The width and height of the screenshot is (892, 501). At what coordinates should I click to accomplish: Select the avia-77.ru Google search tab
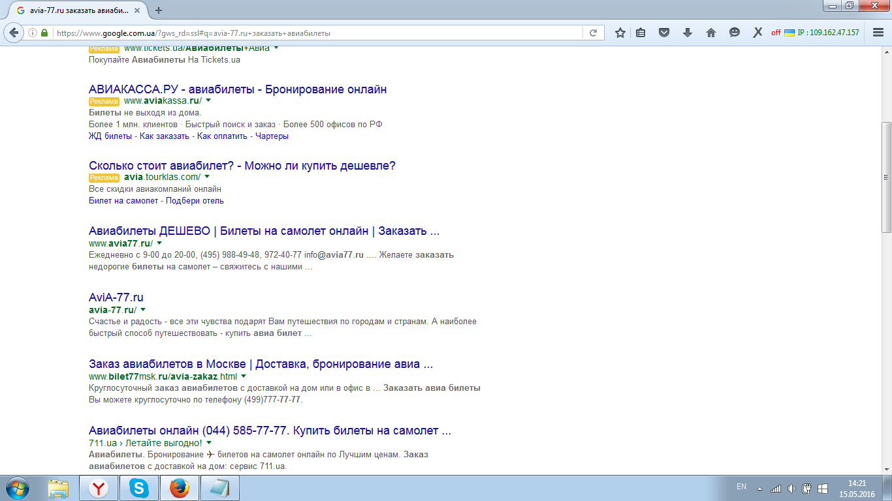[79, 10]
